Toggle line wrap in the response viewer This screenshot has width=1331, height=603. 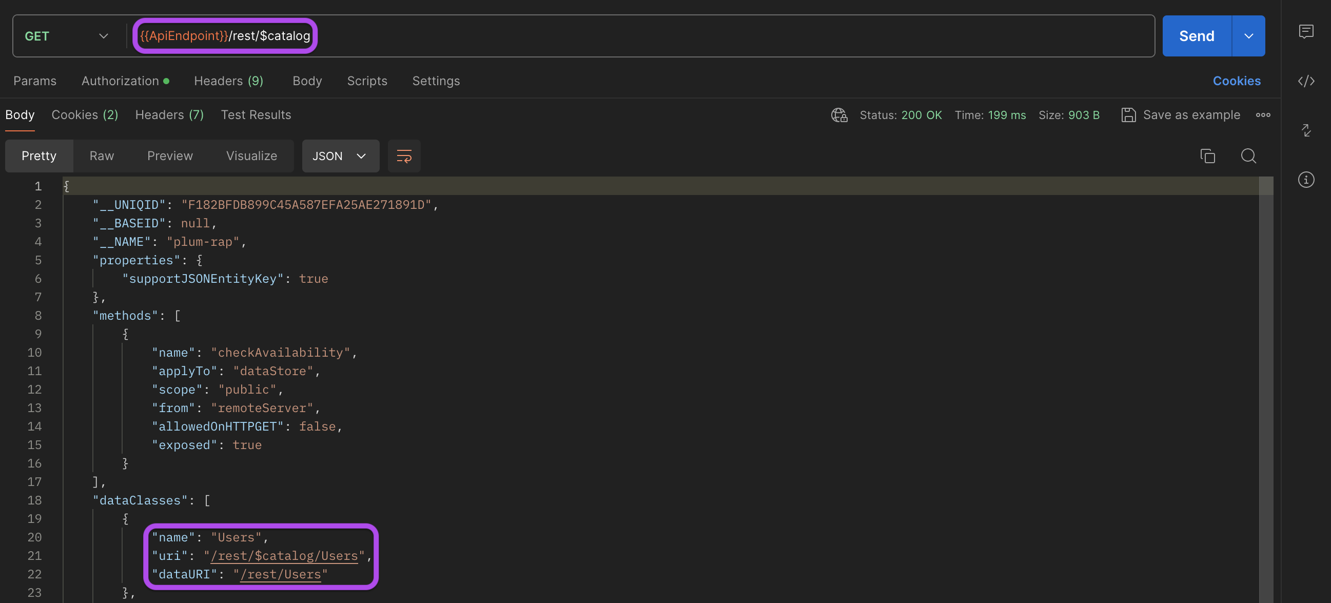(x=403, y=155)
